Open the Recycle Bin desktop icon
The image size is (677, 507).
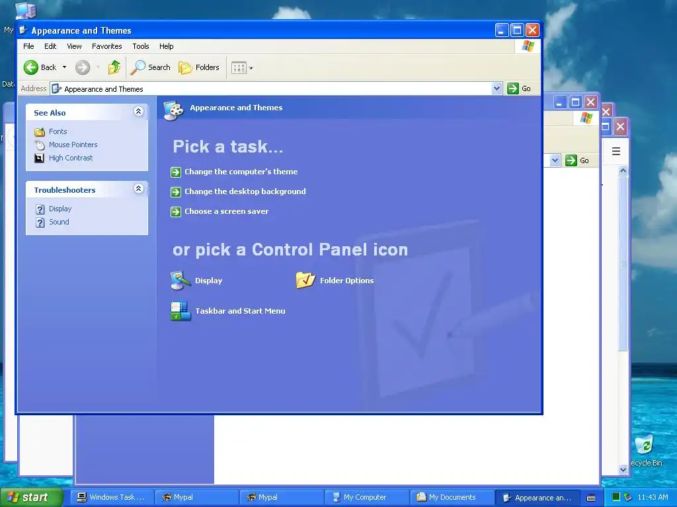pos(645,446)
